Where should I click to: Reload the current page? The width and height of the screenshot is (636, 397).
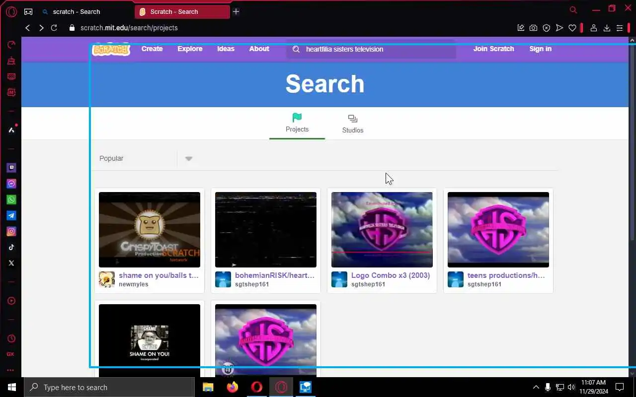[x=55, y=28]
